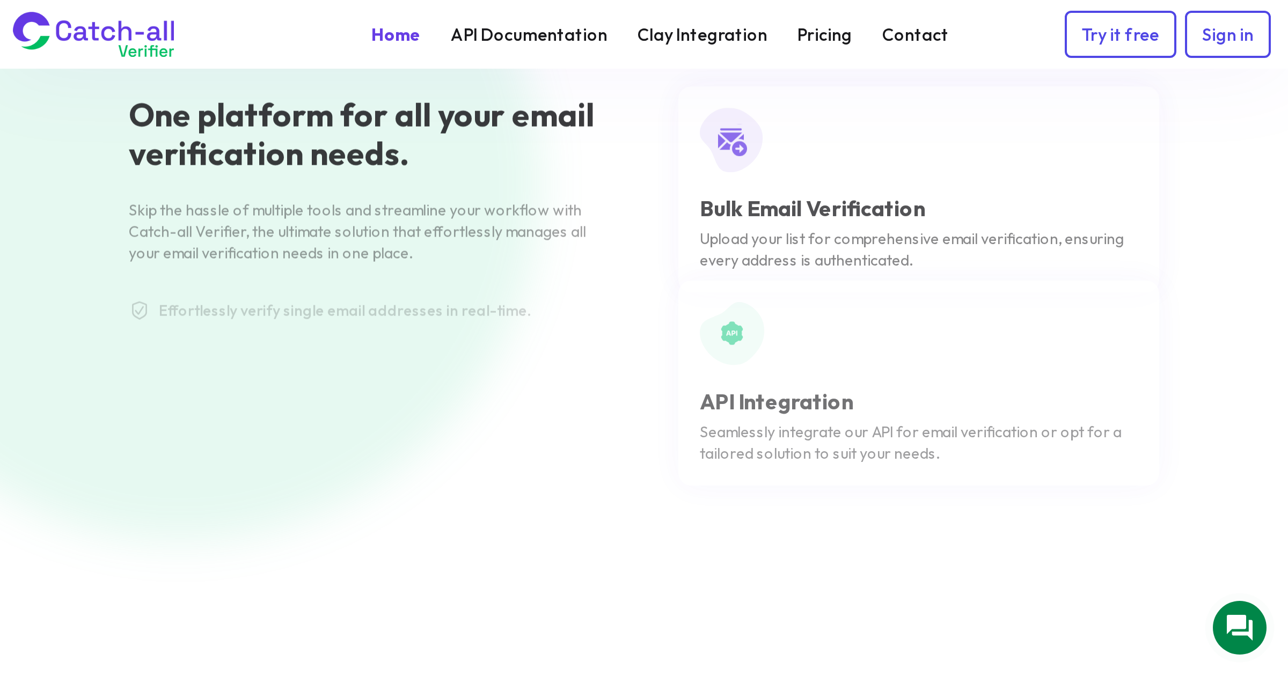
Task: Open API Documentation from the navbar
Action: [x=529, y=35]
